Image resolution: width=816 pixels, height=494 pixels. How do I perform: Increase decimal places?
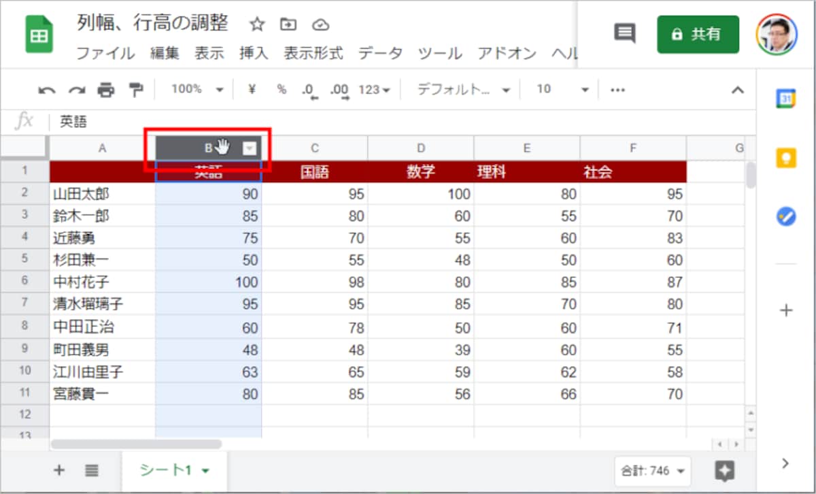click(x=339, y=90)
